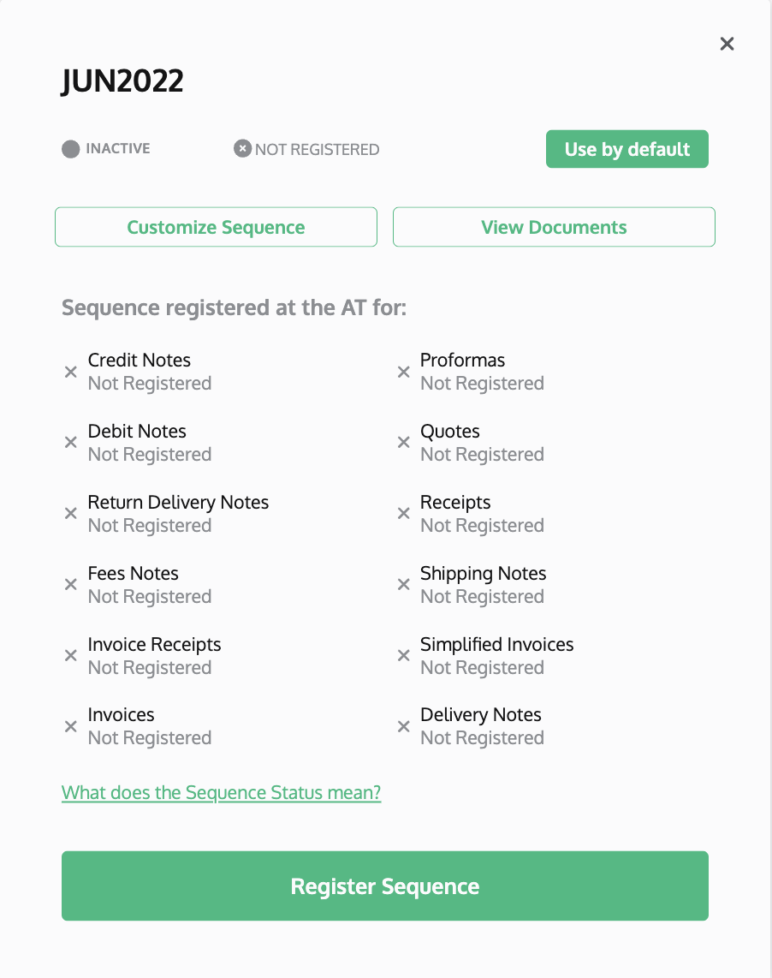This screenshot has height=978, width=772.
Task: Click the gray INACTIVE status circle
Action: tap(71, 149)
